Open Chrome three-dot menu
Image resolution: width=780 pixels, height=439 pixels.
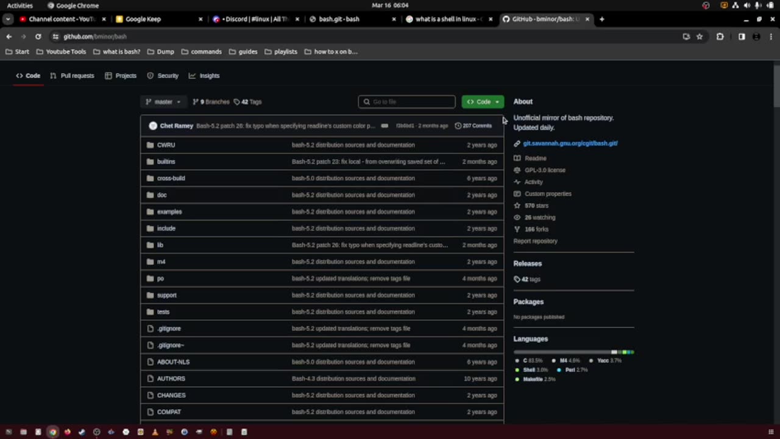tap(771, 37)
